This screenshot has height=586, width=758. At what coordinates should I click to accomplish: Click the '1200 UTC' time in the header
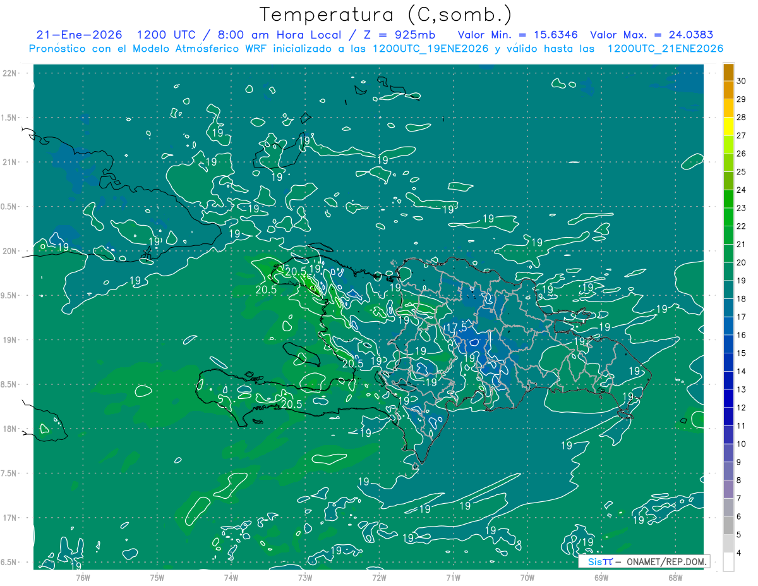(x=167, y=35)
